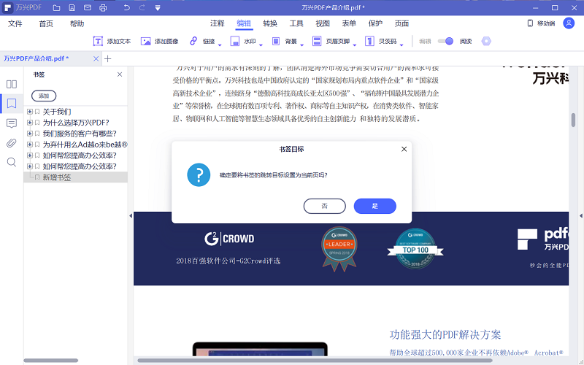The image size is (584, 365).
Task: Redo the last undone action
Action: tap(142, 7)
